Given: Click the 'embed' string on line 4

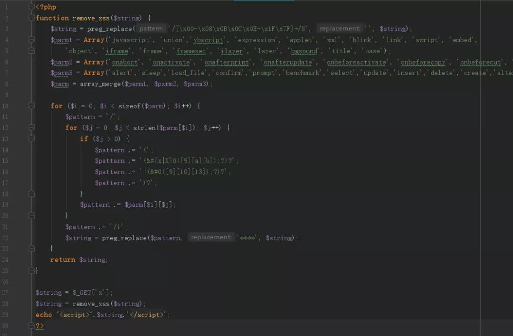Looking at the screenshot, I should 462,40.
